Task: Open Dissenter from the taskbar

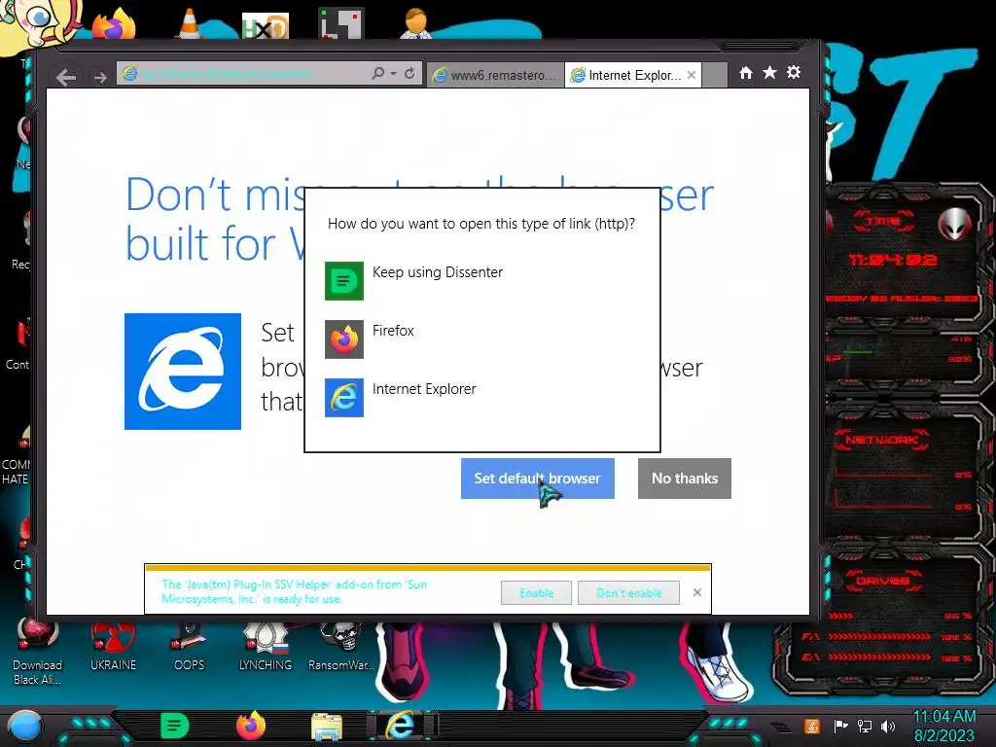Action: (175, 726)
